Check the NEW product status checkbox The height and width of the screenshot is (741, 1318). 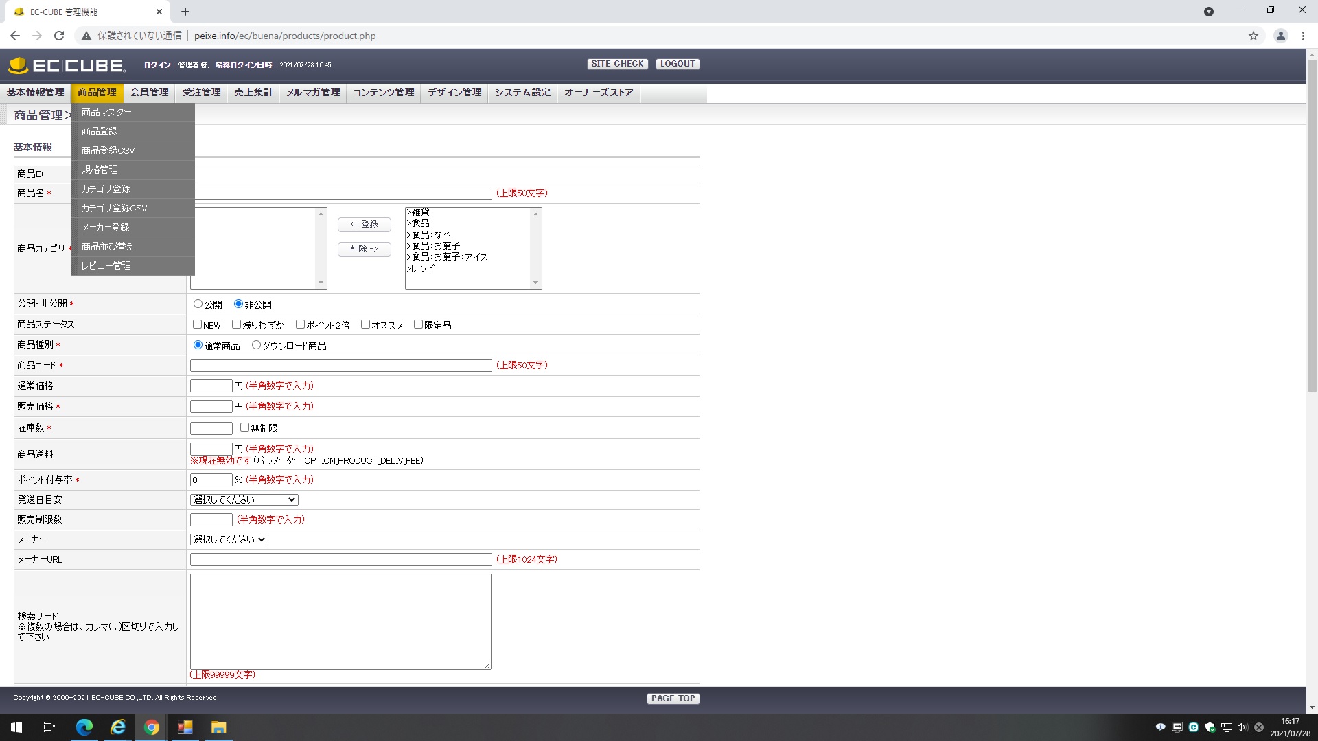[197, 325]
